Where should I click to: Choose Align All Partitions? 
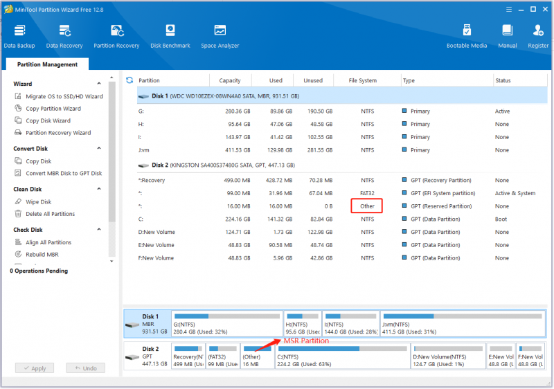[x=43, y=242]
